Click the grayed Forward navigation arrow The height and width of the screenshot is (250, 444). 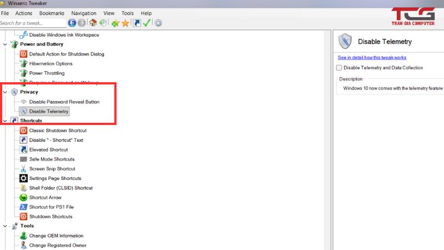82,23
